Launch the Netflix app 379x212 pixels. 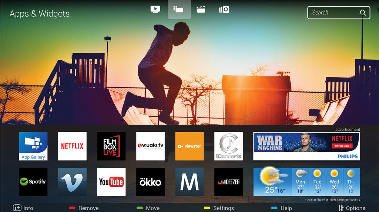[72, 146]
